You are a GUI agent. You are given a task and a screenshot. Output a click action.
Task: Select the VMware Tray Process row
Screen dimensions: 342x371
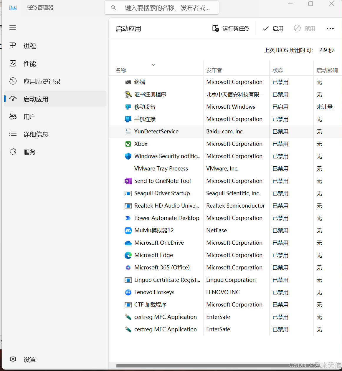tap(225, 169)
